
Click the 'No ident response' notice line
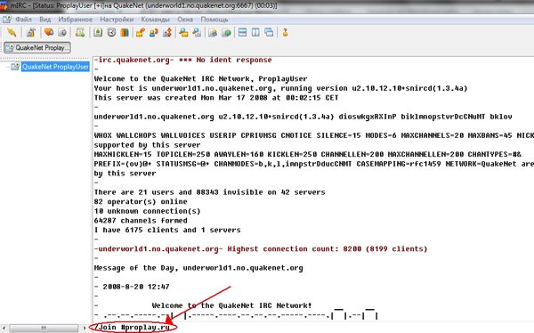(182, 60)
